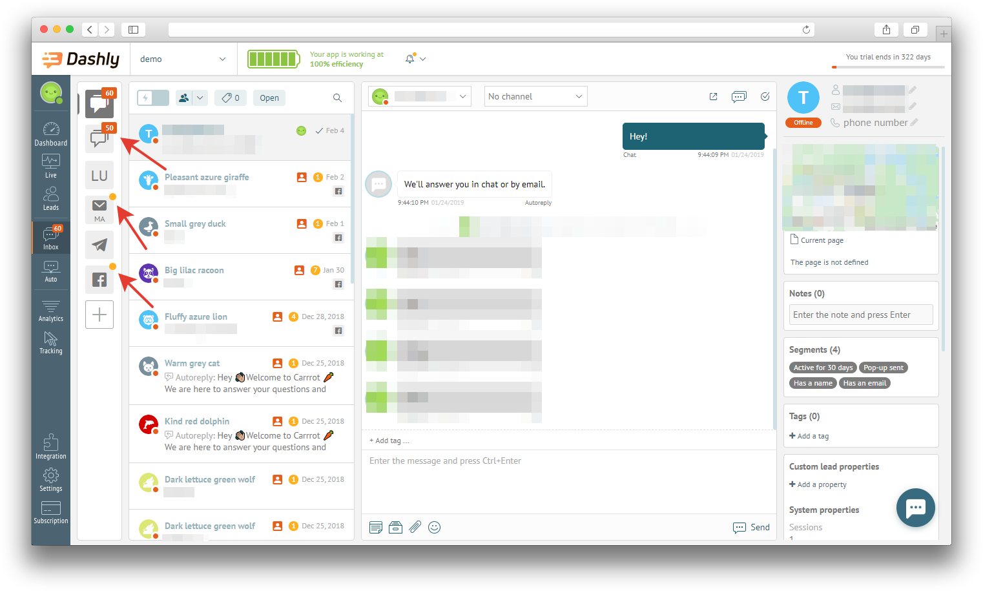
Task: Open Kind red dolphin conversation
Action: click(x=242, y=434)
